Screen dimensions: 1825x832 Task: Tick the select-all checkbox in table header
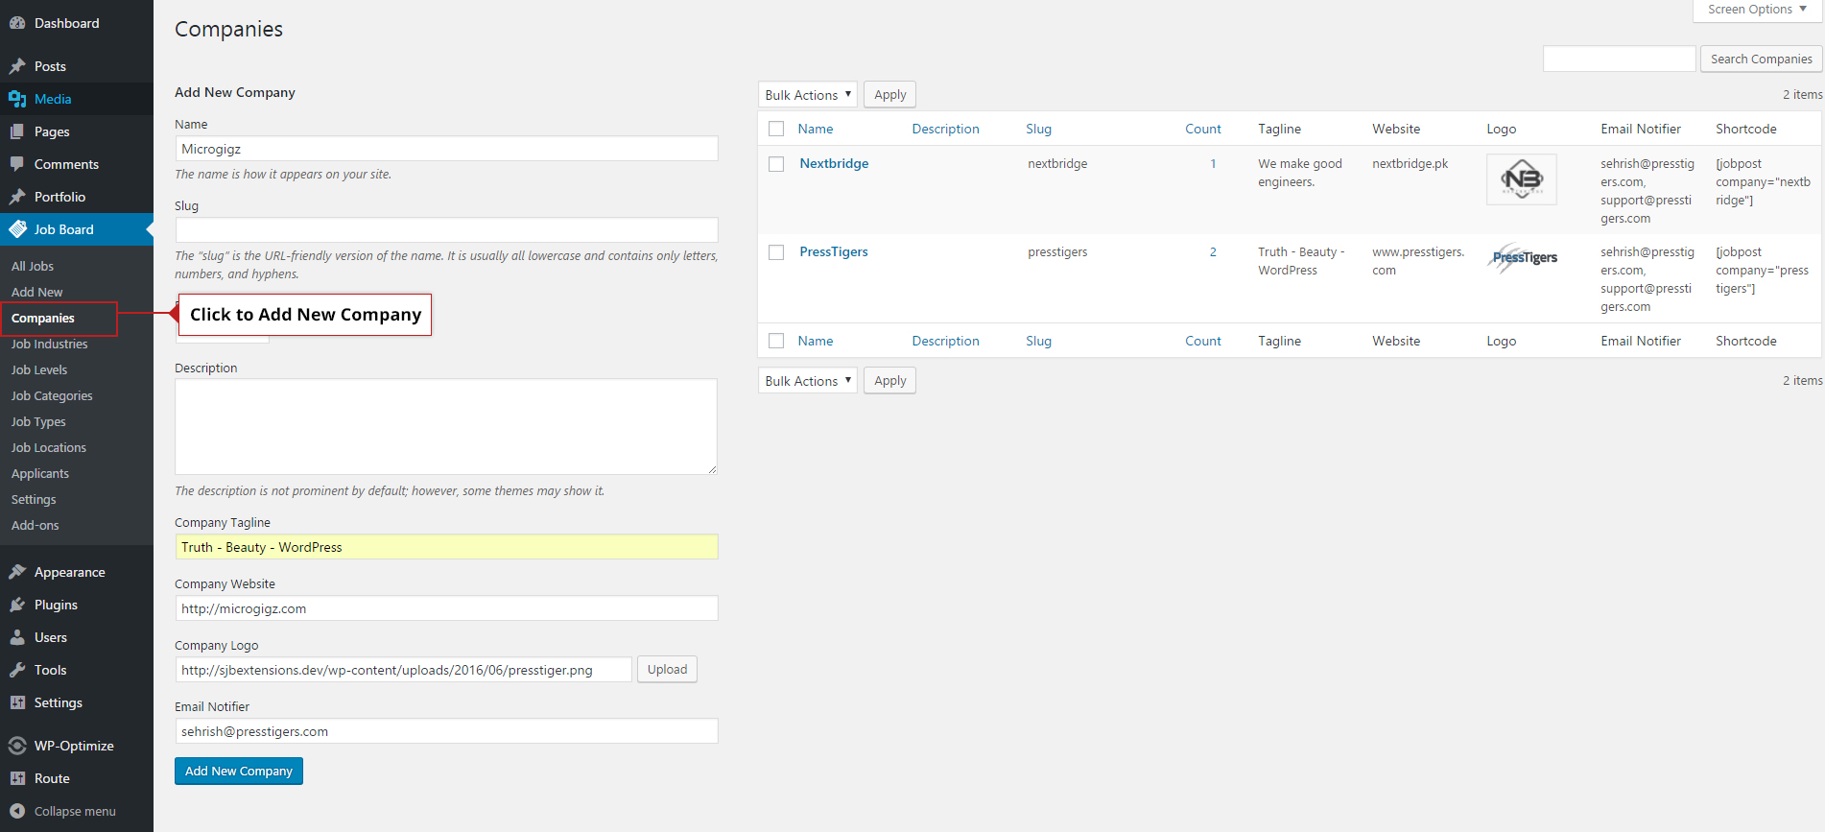[776, 129]
